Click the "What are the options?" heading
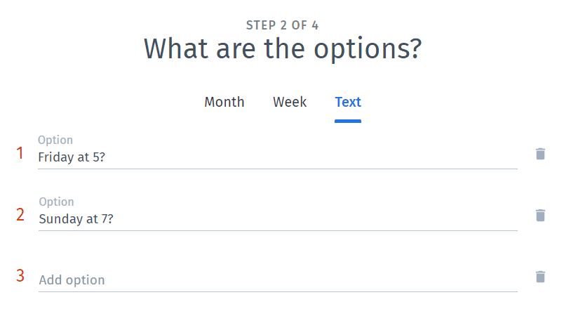Viewport: 571px width, 335px height. (x=282, y=49)
